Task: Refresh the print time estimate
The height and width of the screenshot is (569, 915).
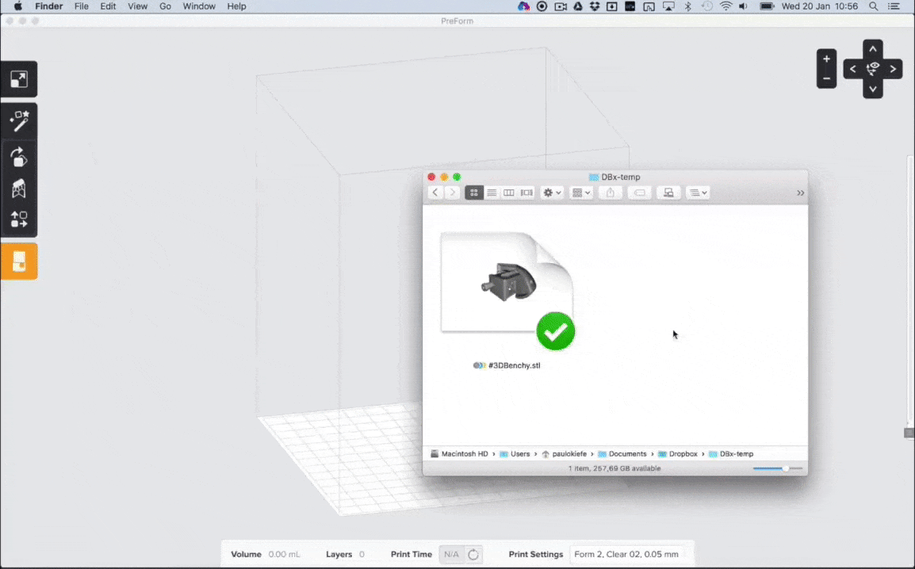Action: [x=473, y=555]
